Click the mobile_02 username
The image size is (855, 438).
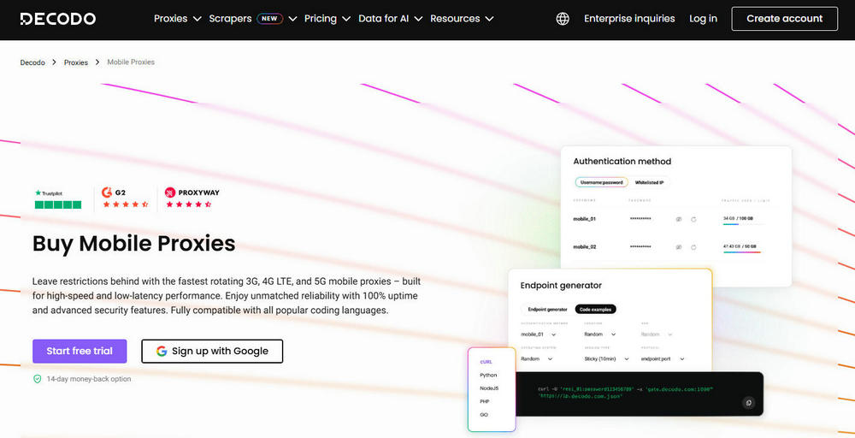[x=584, y=247]
